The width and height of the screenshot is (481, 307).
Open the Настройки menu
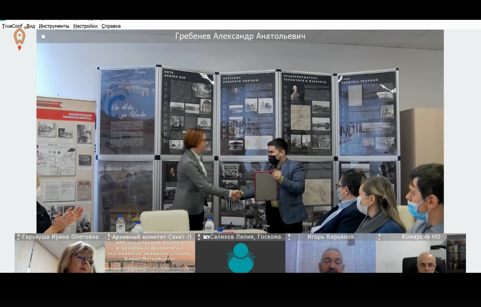[x=85, y=26]
